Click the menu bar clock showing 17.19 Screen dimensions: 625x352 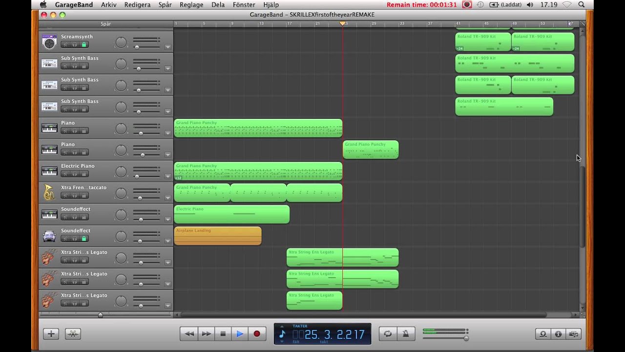549,4
